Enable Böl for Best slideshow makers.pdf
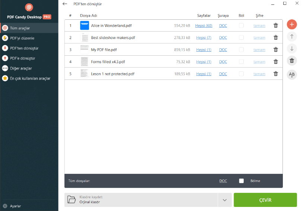Image resolution: width=303 pixels, height=211 pixels. coord(242,38)
